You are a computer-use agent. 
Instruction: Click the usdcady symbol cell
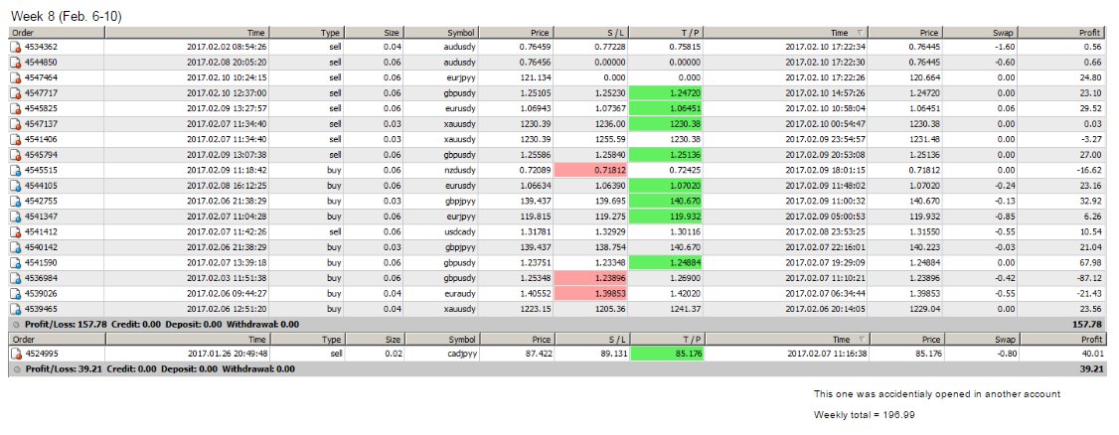pos(460,231)
